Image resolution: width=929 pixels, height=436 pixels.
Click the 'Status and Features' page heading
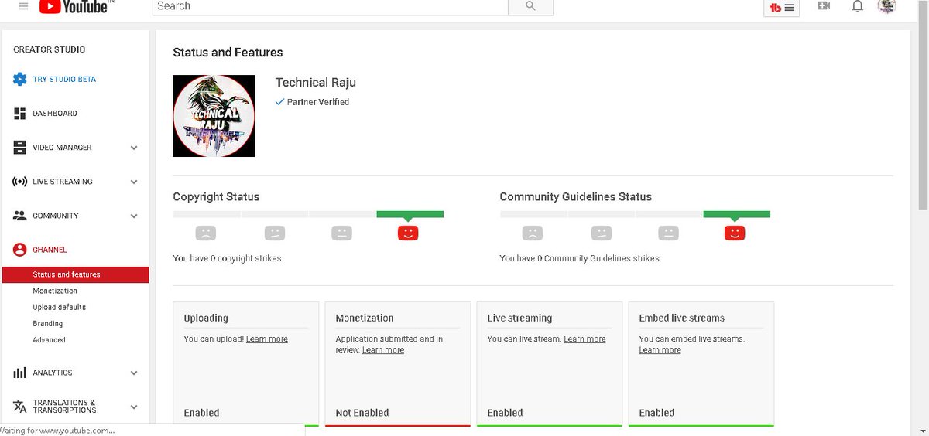click(x=228, y=53)
